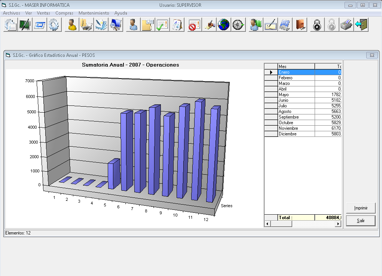Click the table's left scroll arrow
This screenshot has height=276, width=382.
click(267, 224)
